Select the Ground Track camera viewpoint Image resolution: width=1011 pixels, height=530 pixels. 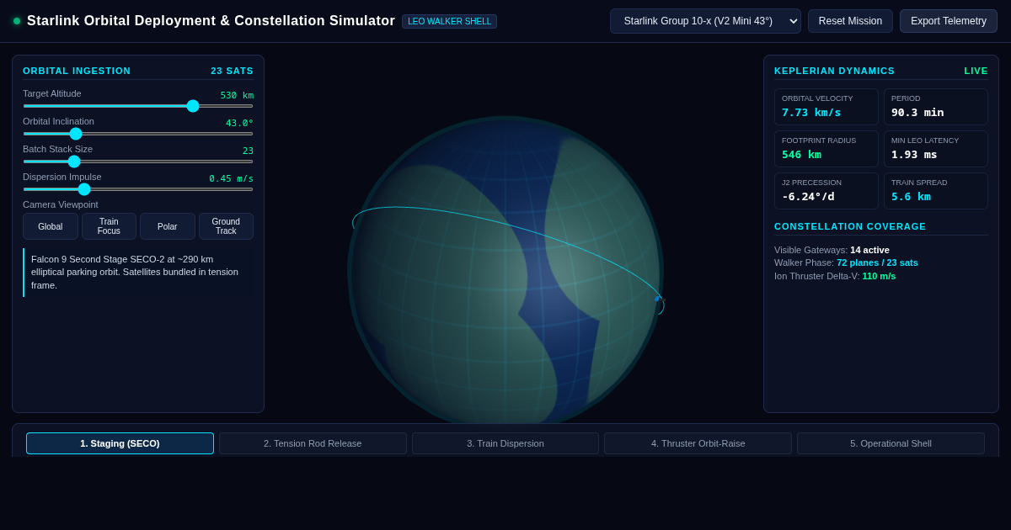point(226,226)
